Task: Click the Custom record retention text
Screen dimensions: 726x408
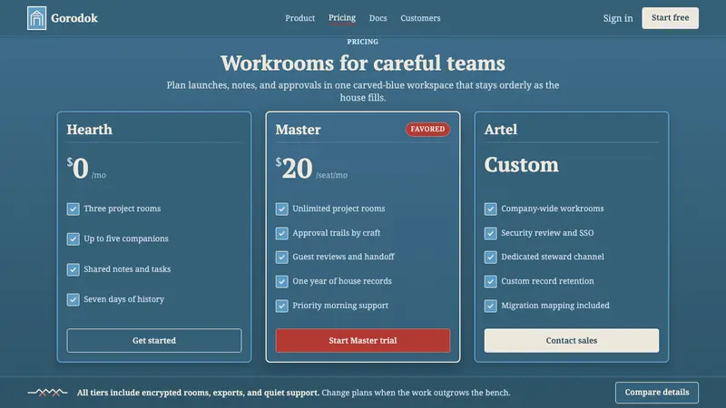Action: click(x=547, y=281)
